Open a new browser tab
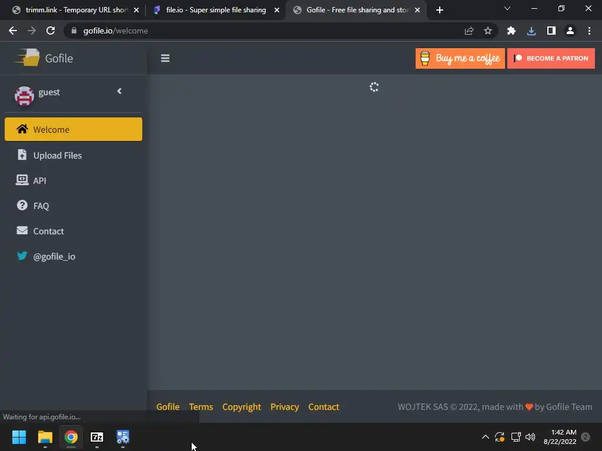 (x=440, y=10)
